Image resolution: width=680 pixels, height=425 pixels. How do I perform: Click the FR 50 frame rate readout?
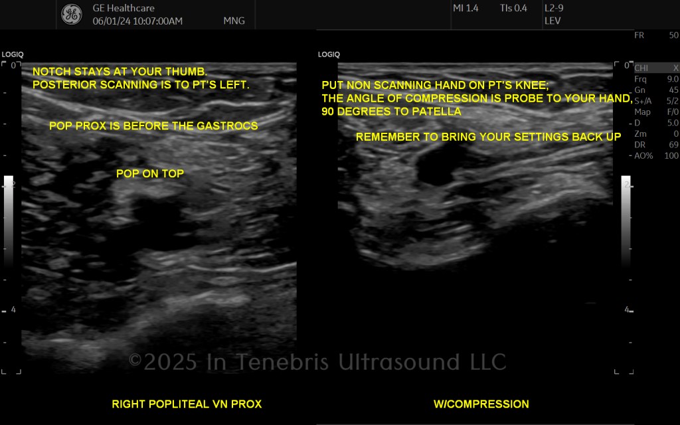pos(657,35)
